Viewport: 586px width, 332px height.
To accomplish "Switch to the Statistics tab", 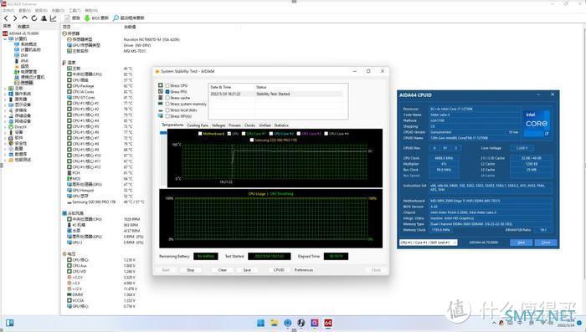I will pos(281,125).
